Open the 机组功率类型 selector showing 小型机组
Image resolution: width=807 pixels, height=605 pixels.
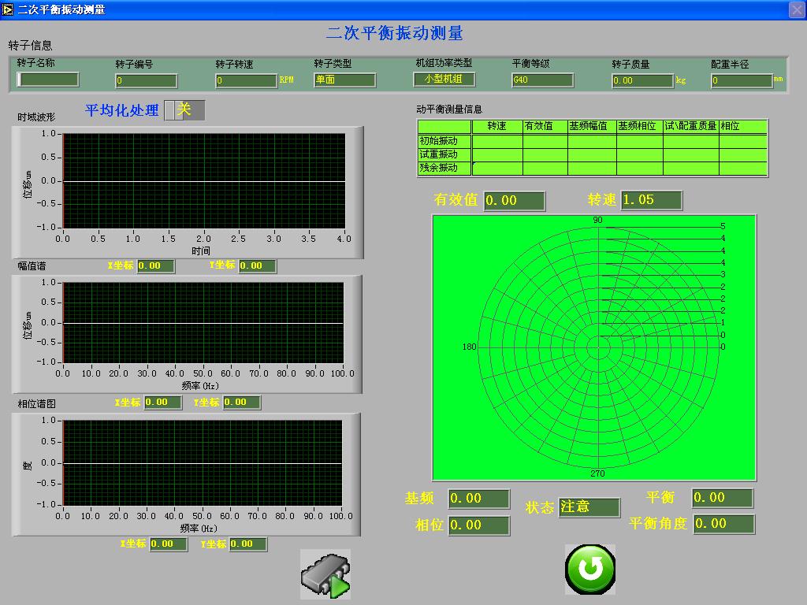pyautogui.click(x=444, y=79)
